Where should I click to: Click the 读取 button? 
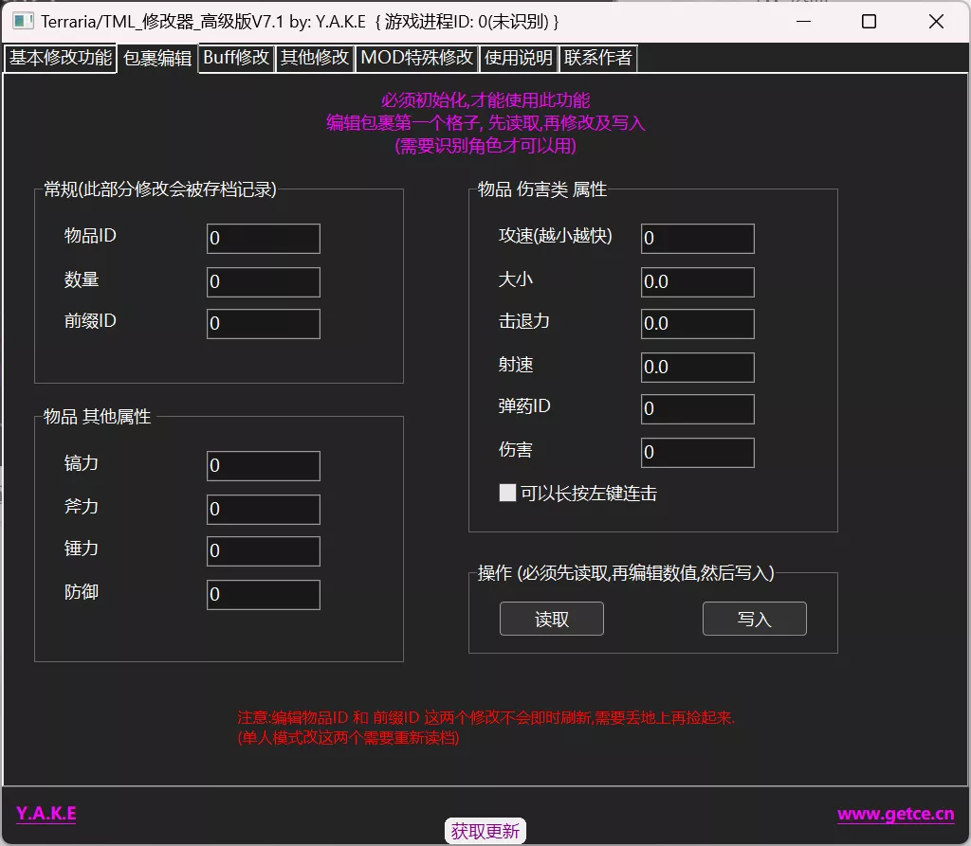(551, 619)
